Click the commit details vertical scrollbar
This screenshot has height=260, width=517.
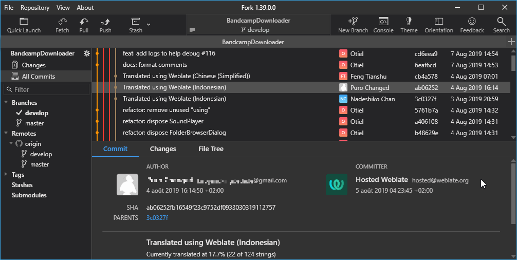click(513, 194)
